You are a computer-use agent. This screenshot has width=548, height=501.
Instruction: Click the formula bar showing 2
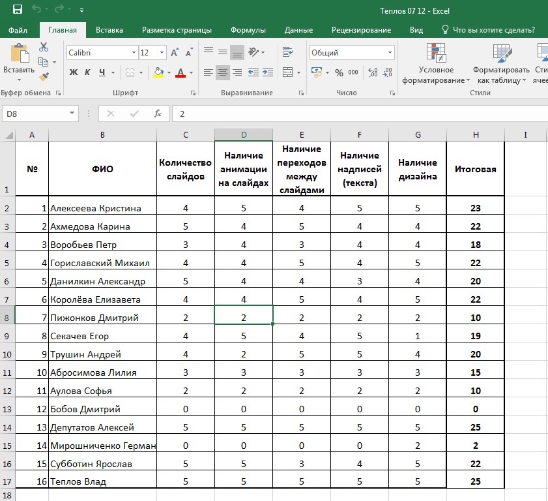coord(360,114)
